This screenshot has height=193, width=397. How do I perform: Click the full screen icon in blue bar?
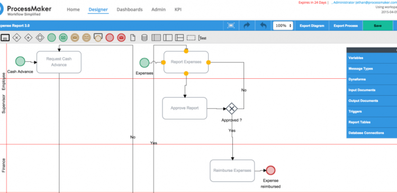231,25
